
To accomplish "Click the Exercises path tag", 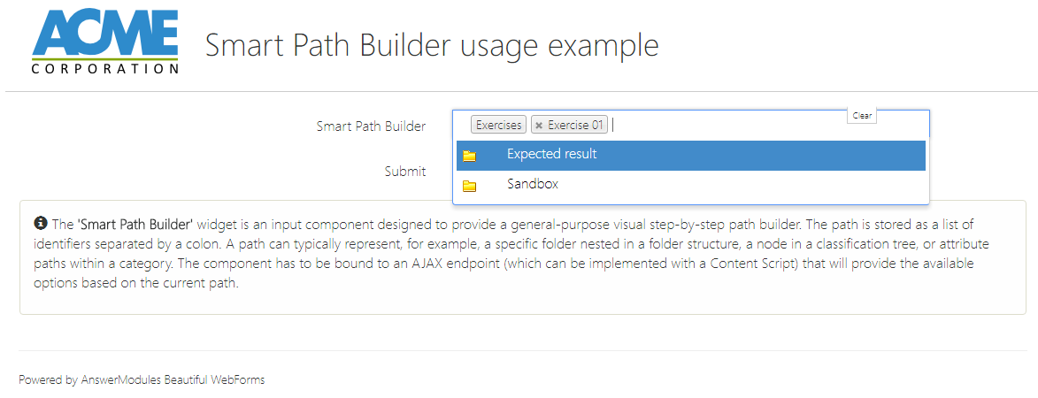I will 498,126.
